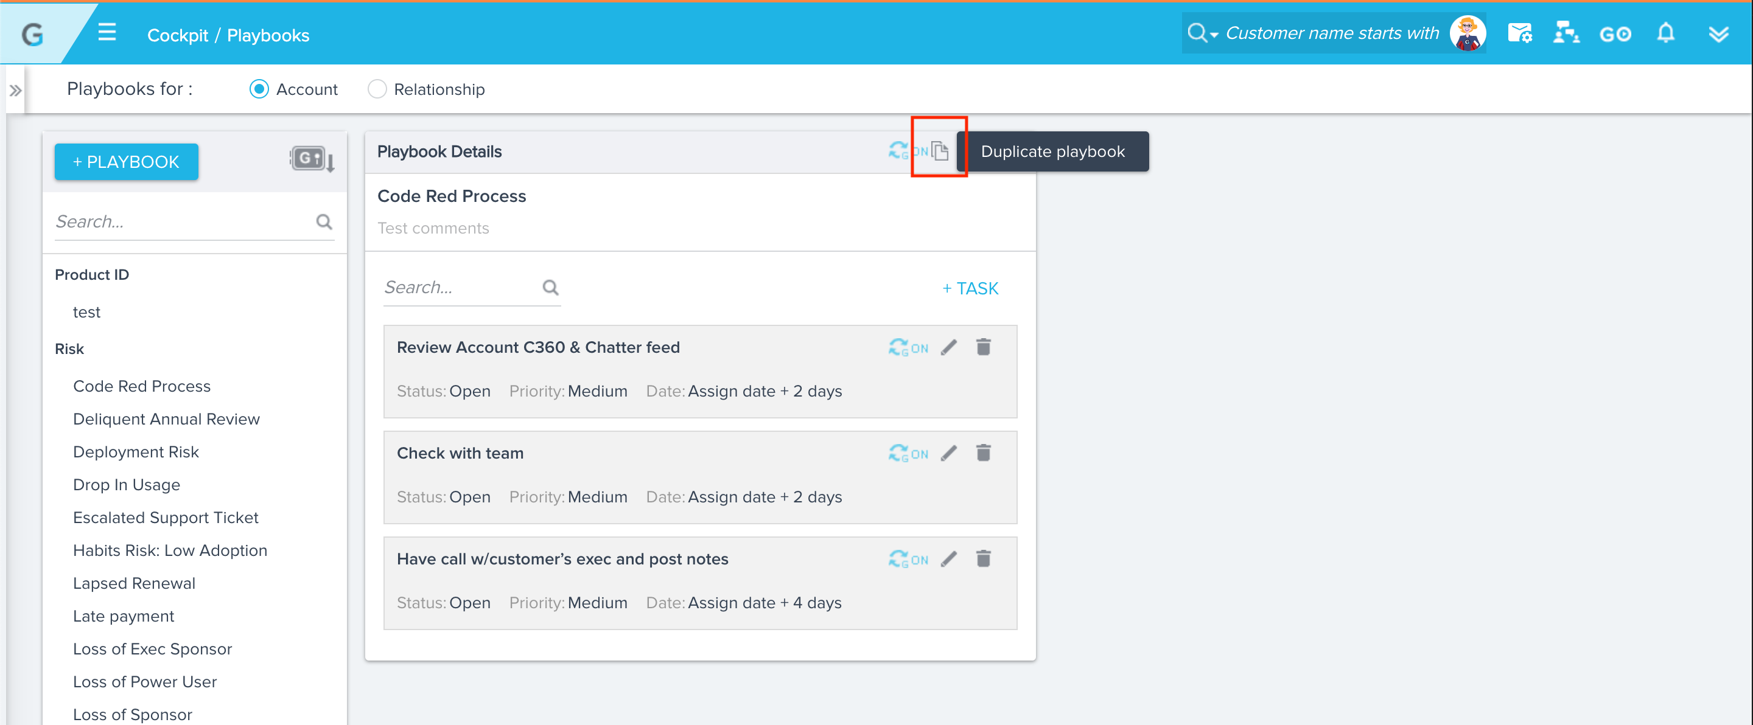Open the hamburger navigation menu
The height and width of the screenshot is (725, 1753).
(107, 32)
